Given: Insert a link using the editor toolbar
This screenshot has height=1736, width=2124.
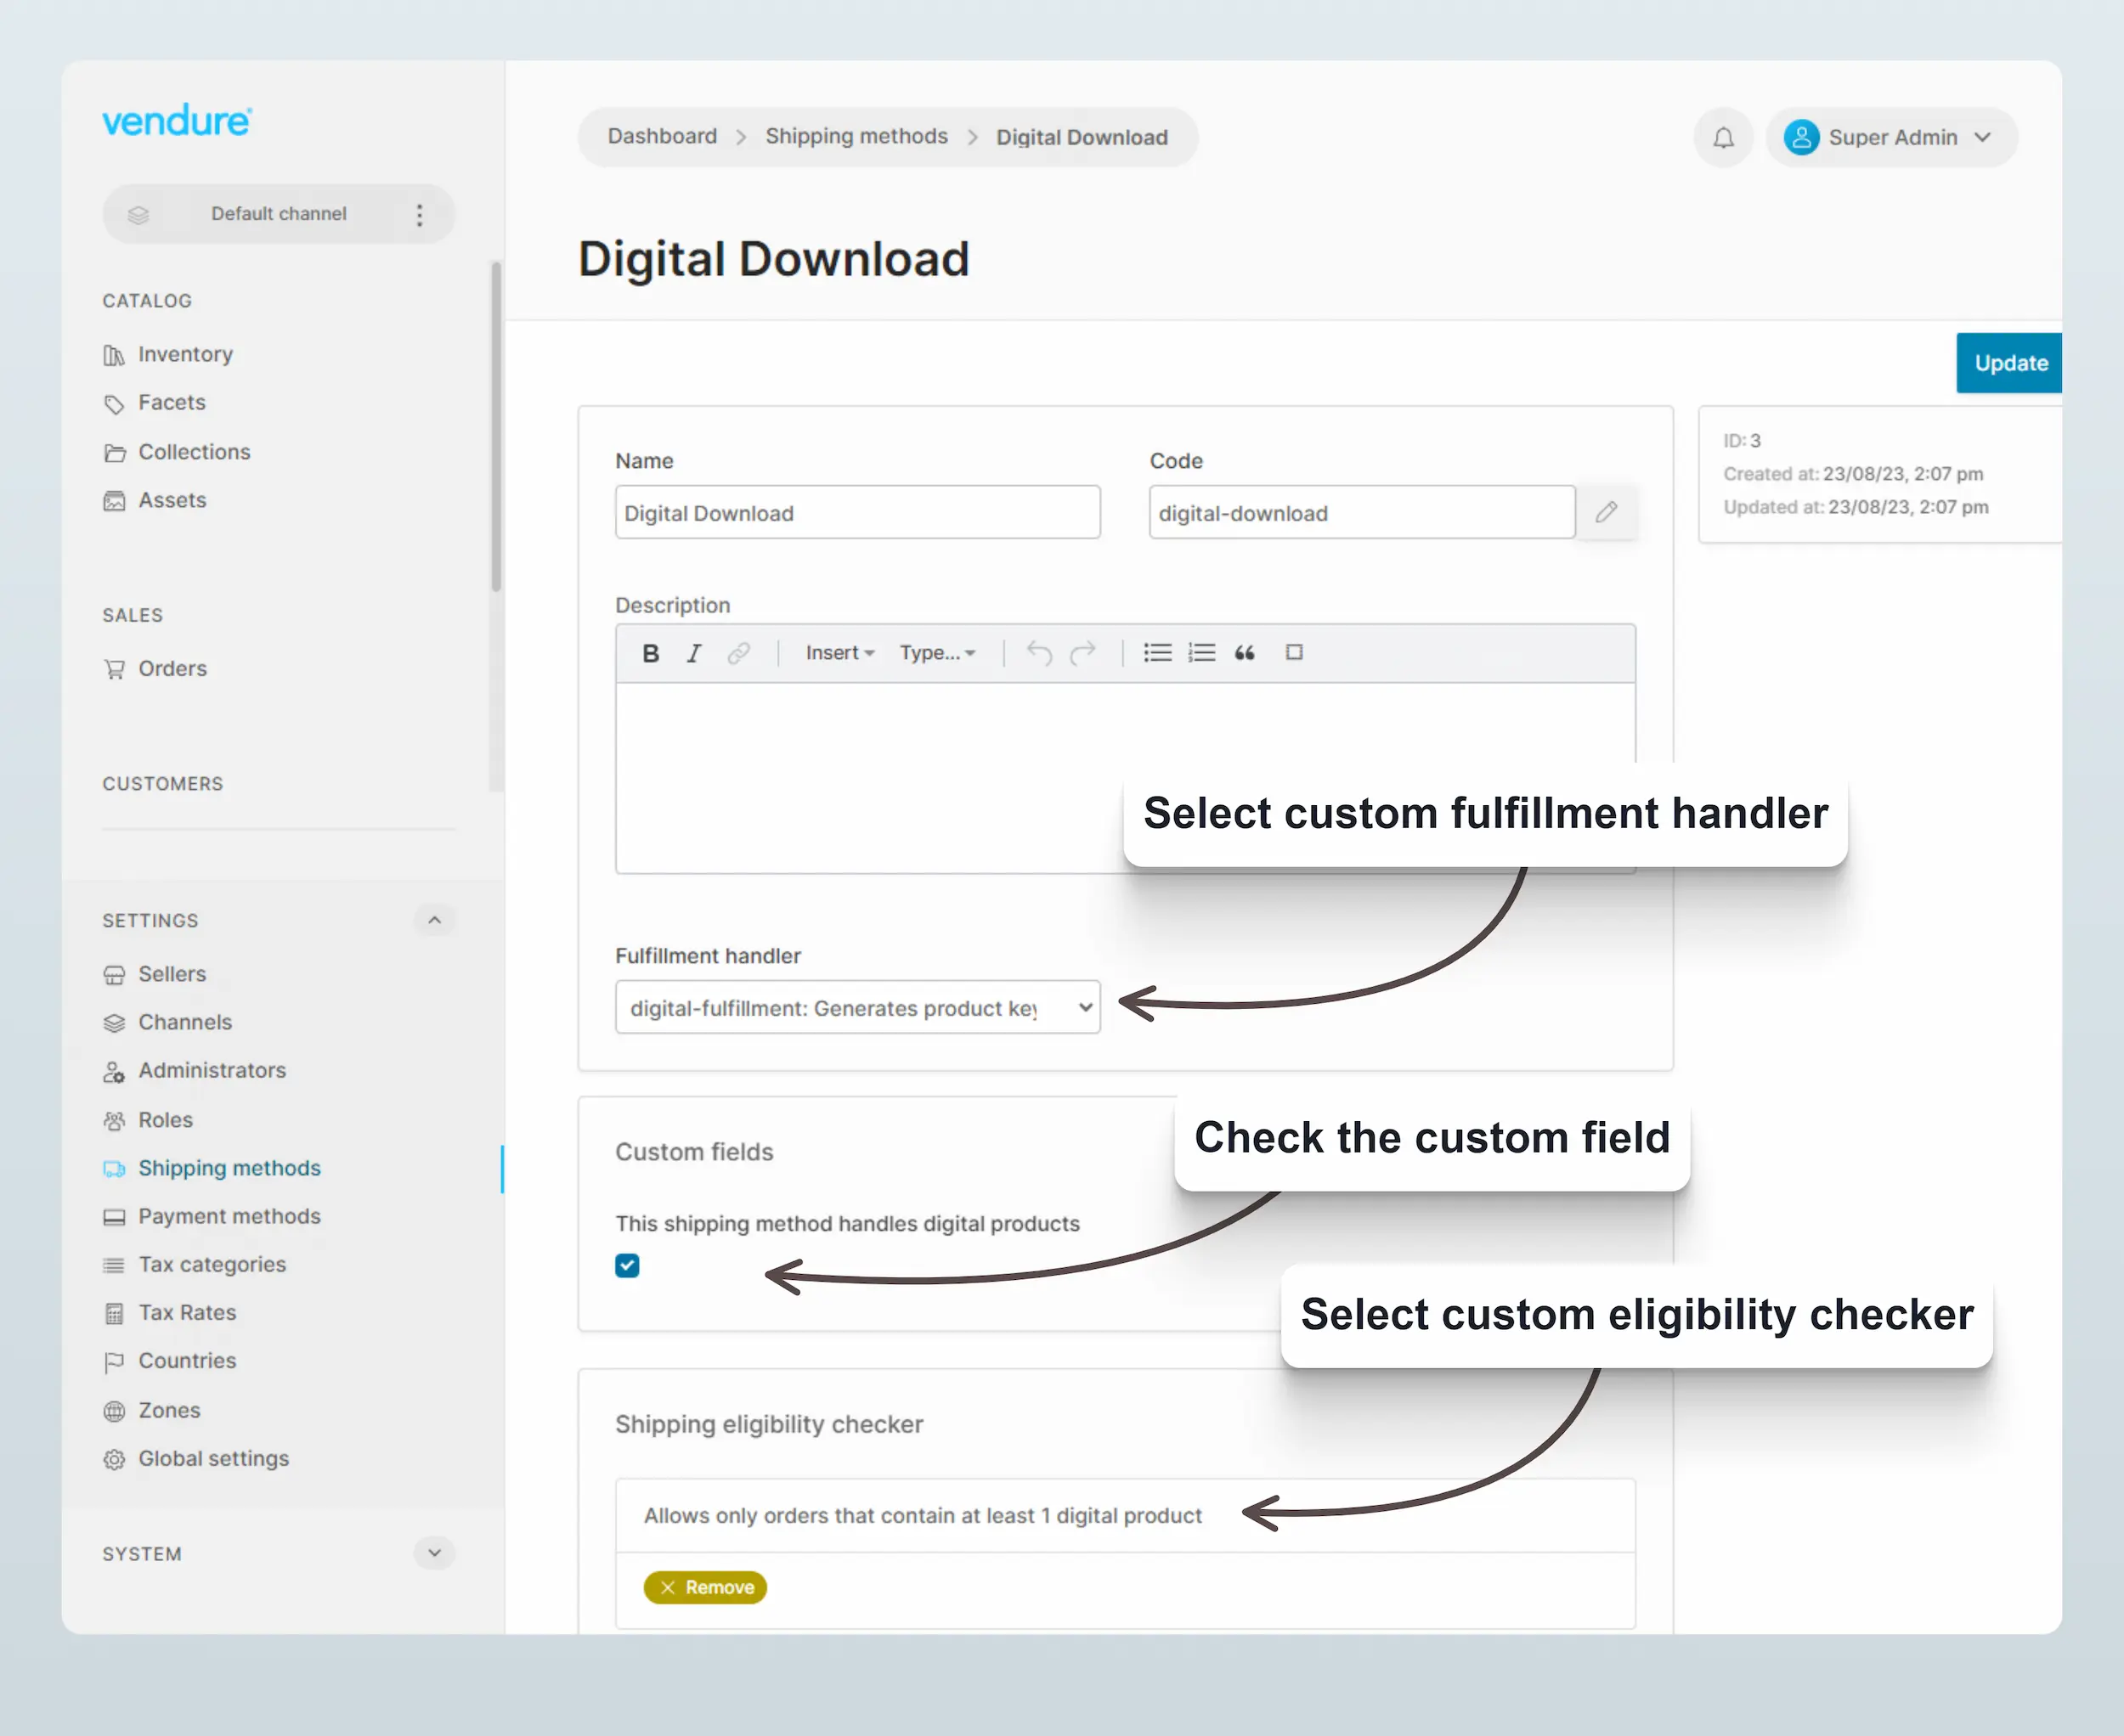Looking at the screenshot, I should tap(739, 653).
